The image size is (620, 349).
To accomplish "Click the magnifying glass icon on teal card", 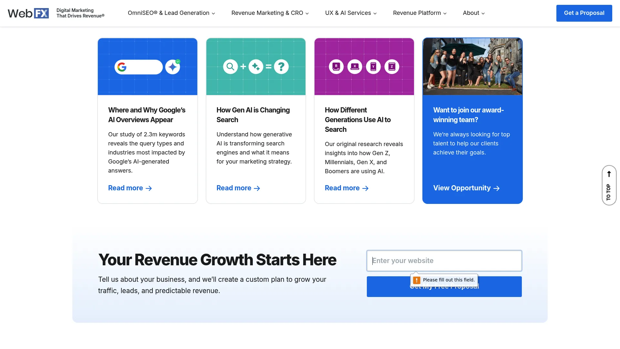I will point(230,67).
